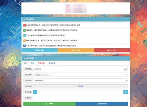The width and height of the screenshot is (147, 107).
Task: Click the magnifier search button
Action: click(x=126, y=69)
